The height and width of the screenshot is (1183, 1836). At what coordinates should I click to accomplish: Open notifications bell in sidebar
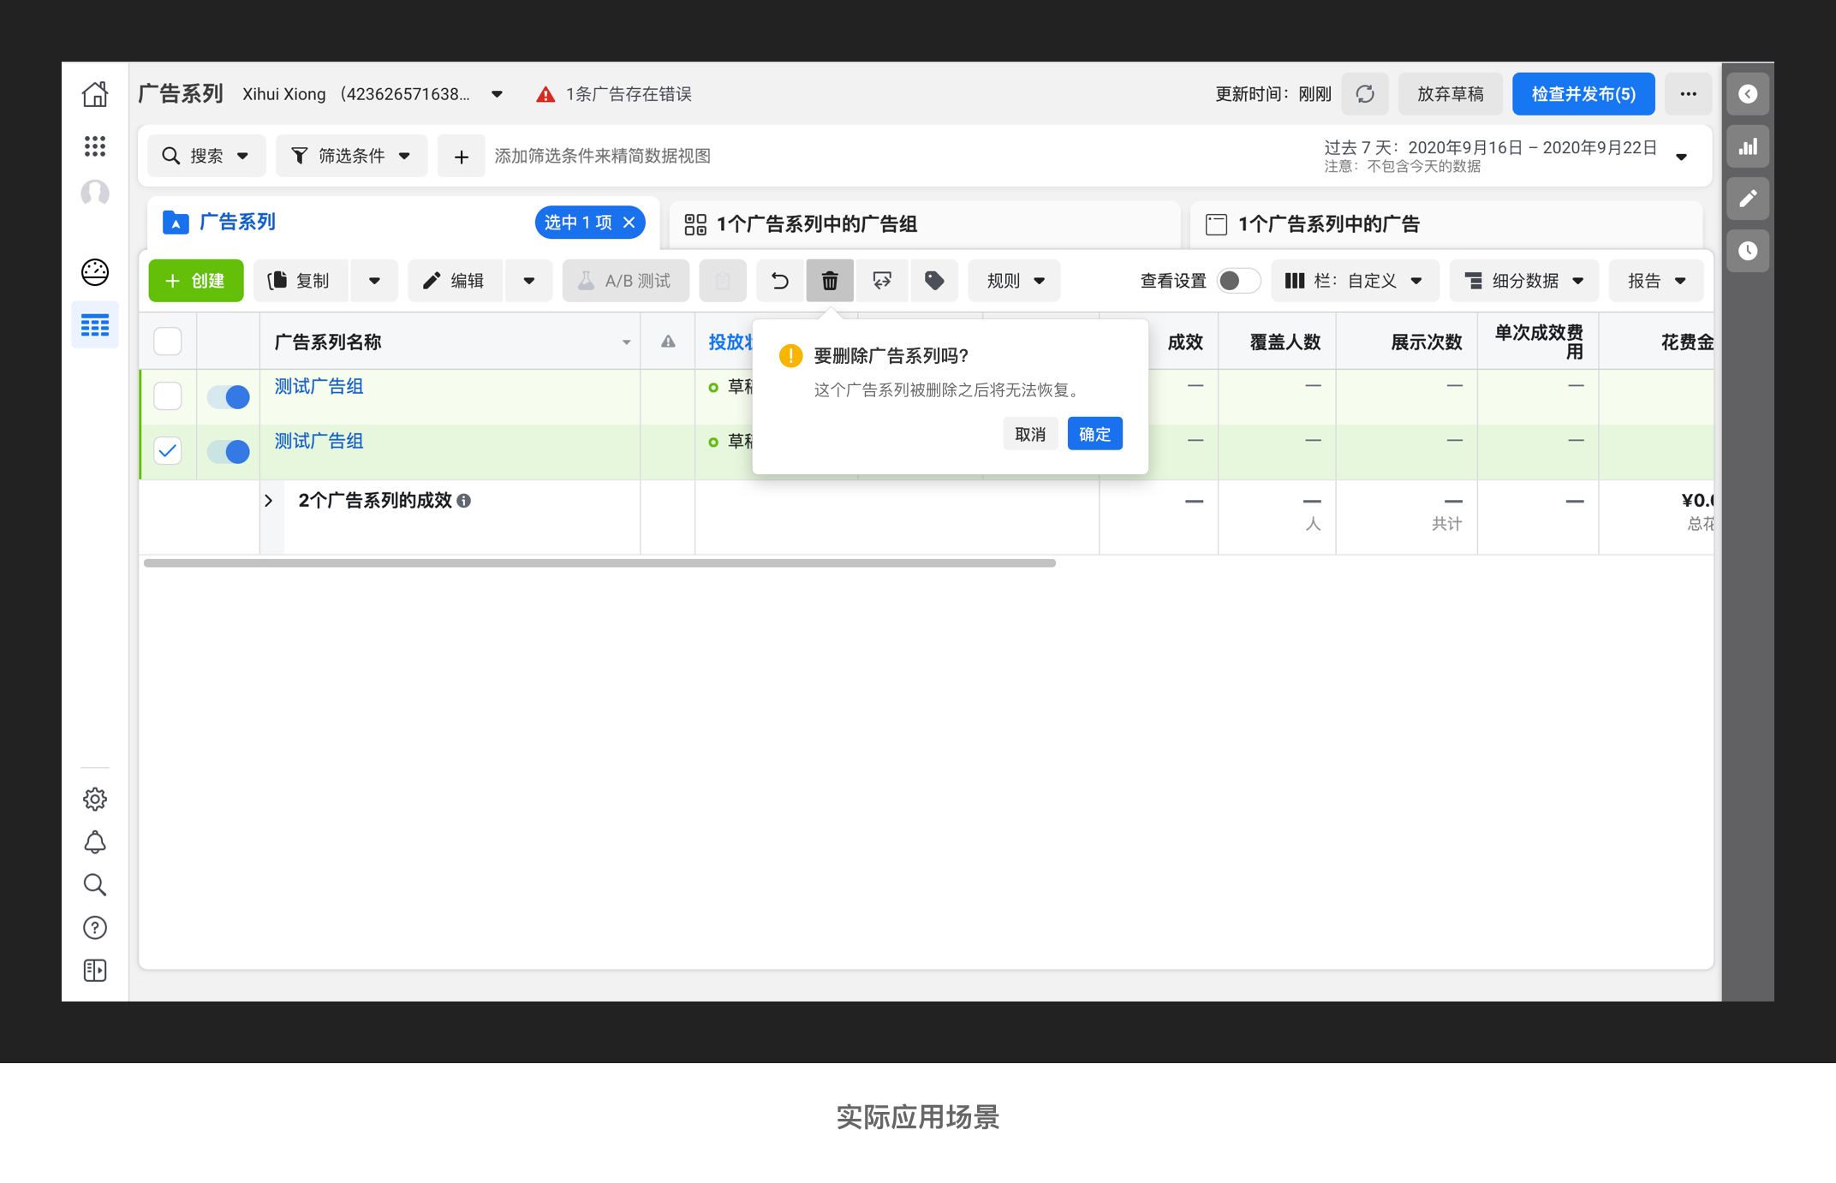pyautogui.click(x=95, y=842)
